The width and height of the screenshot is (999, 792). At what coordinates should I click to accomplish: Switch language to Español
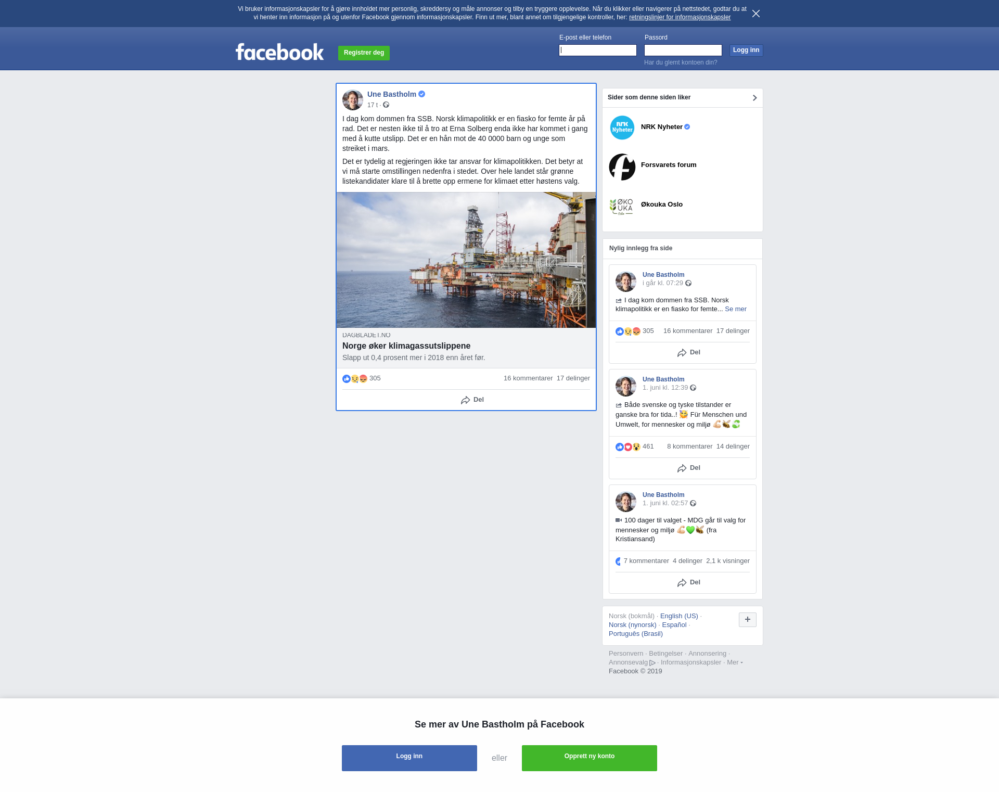(x=674, y=625)
